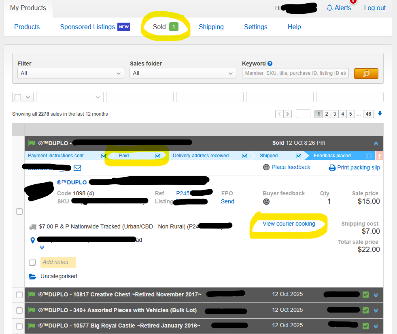The width and height of the screenshot is (397, 334).
Task: Tick the checkbox for 10817 Creative Chest sale
Action: pyautogui.click(x=19, y=294)
